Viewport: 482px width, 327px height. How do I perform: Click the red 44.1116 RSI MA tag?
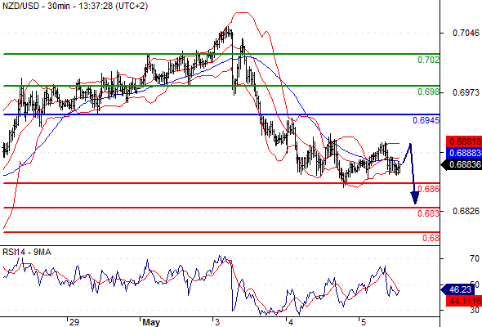click(x=463, y=301)
